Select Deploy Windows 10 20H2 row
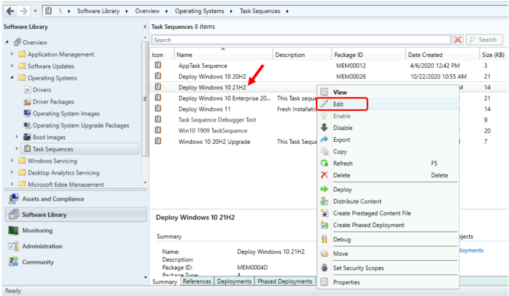The image size is (509, 296). [329, 76]
